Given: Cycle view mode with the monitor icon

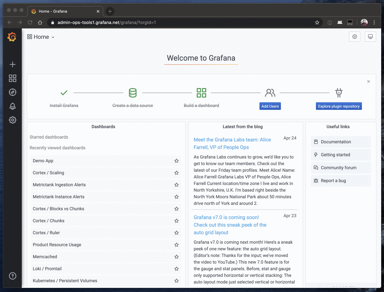Looking at the screenshot, I should coord(370,37).
